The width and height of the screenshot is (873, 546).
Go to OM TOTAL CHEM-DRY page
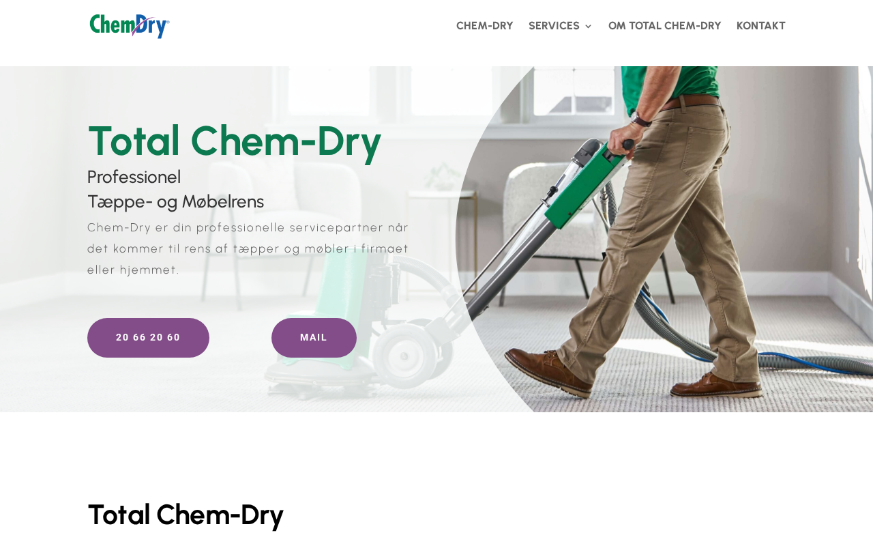664,26
